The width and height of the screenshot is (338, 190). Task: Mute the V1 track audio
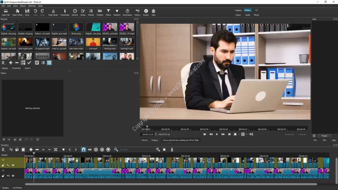[8, 176]
